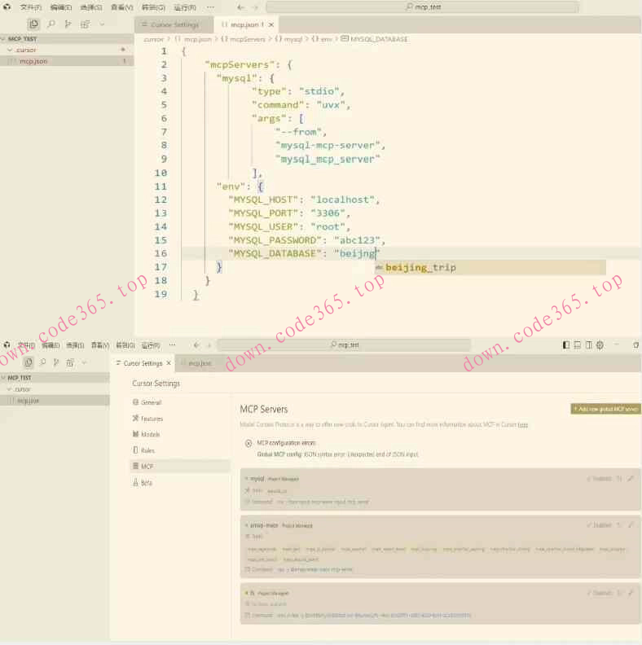Click Add new global MCP server button
This screenshot has width=642, height=645.
tap(605, 409)
